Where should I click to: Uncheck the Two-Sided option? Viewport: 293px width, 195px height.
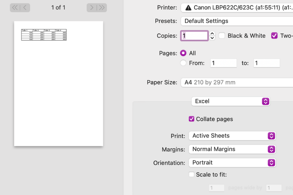pyautogui.click(x=274, y=36)
